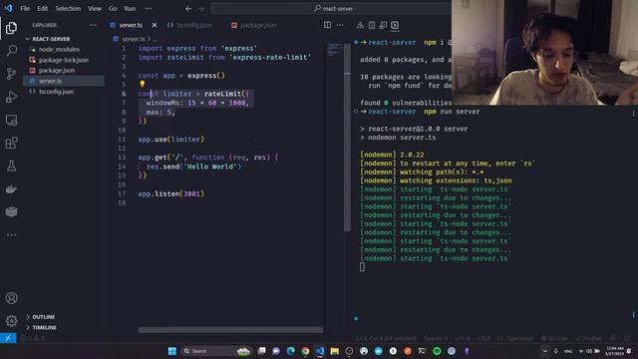Open the Manage gear settings icon
The height and width of the screenshot is (359, 638).
pyautogui.click(x=11, y=321)
